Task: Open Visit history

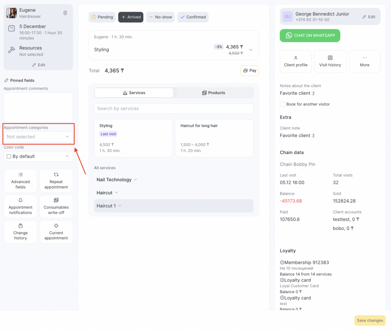Action: [x=330, y=61]
